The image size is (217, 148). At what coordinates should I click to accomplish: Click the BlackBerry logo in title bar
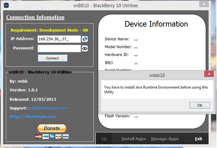point(5,5)
